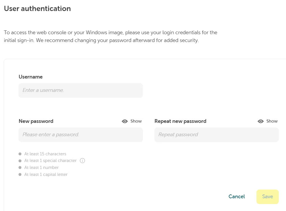Click Cancel to discard changes
The image size is (286, 211).
click(x=237, y=197)
